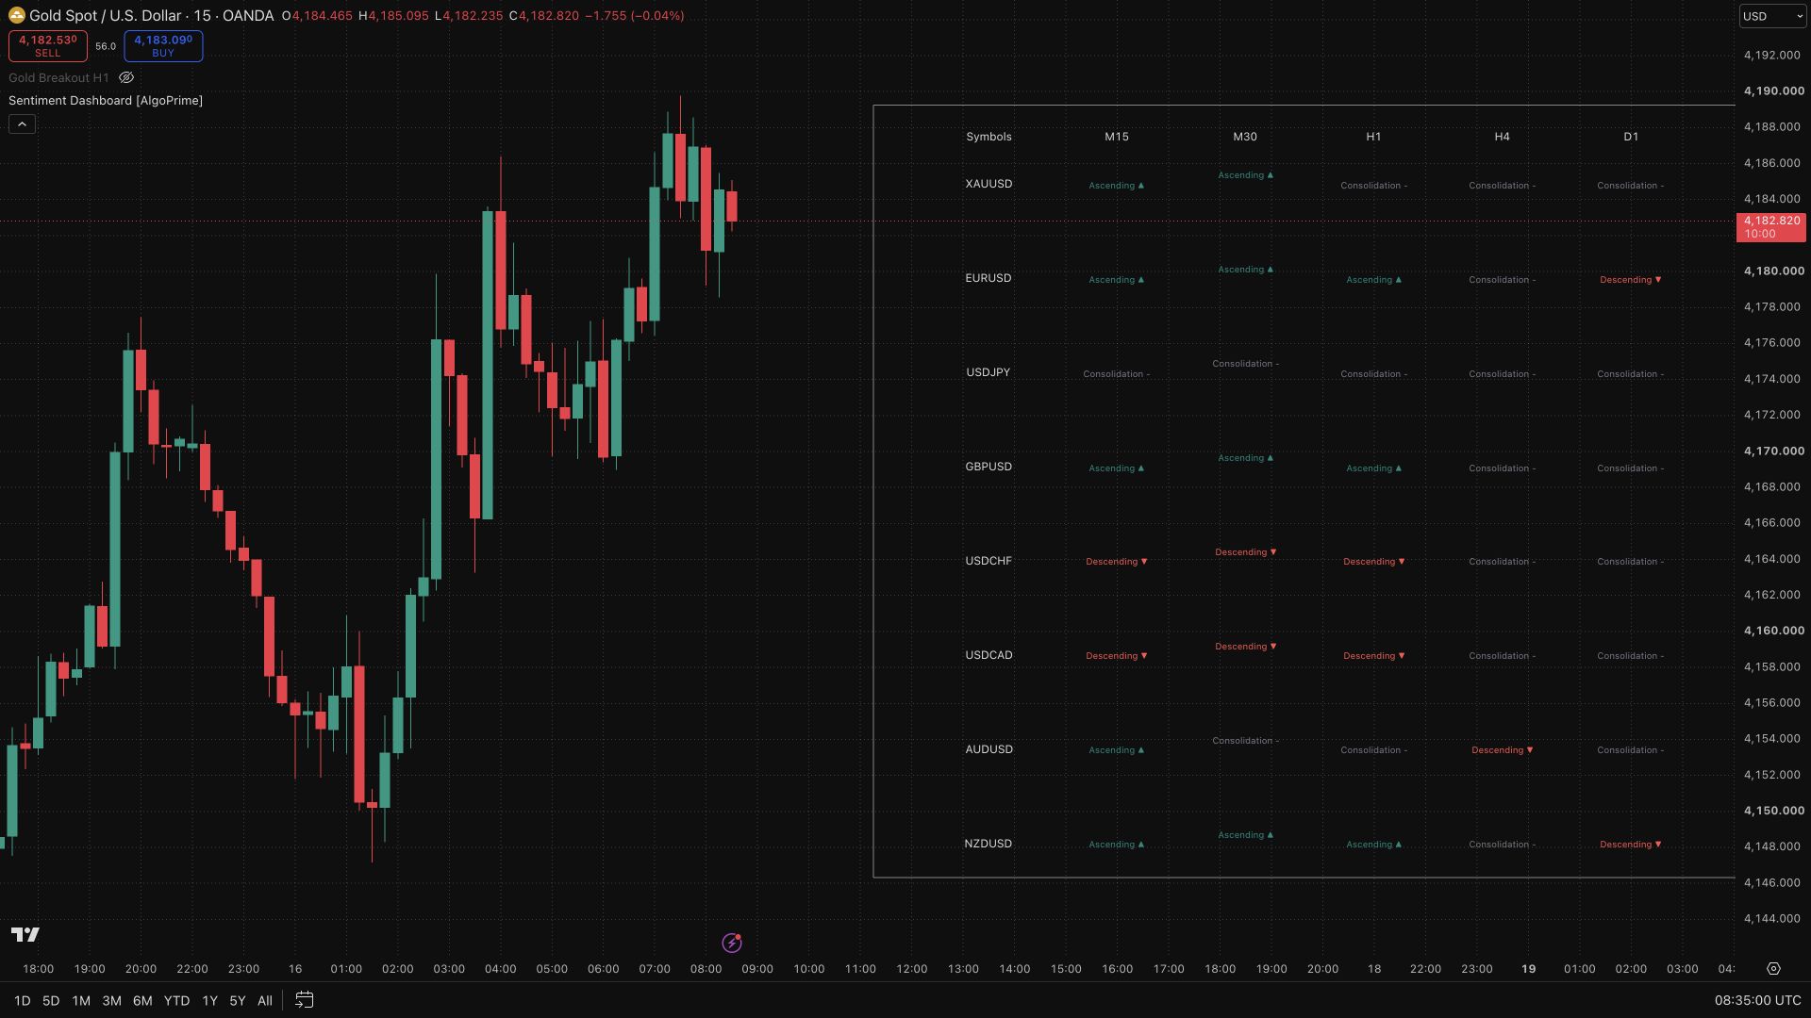
Task: Click the BUY 4,183.09 button
Action: pyautogui.click(x=163, y=45)
